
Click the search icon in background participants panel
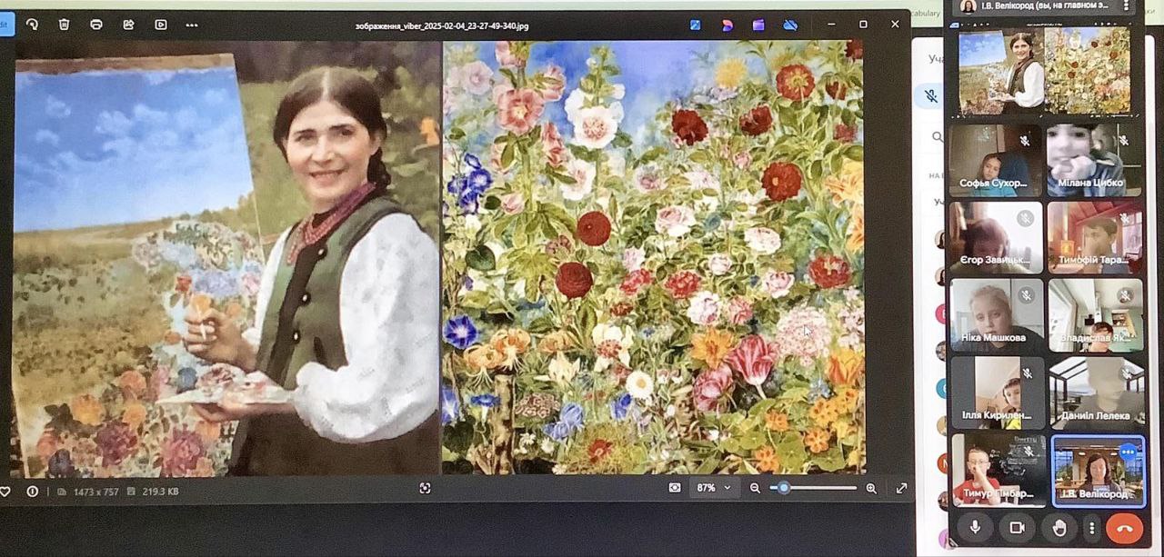937,137
